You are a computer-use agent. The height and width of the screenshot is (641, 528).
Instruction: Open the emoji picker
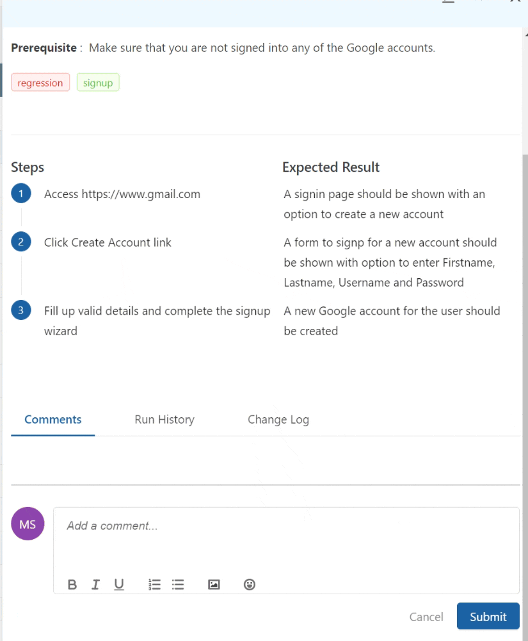(x=250, y=585)
